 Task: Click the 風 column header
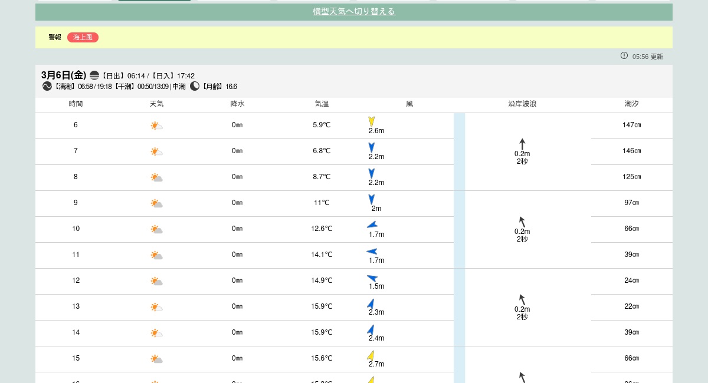pyautogui.click(x=409, y=104)
